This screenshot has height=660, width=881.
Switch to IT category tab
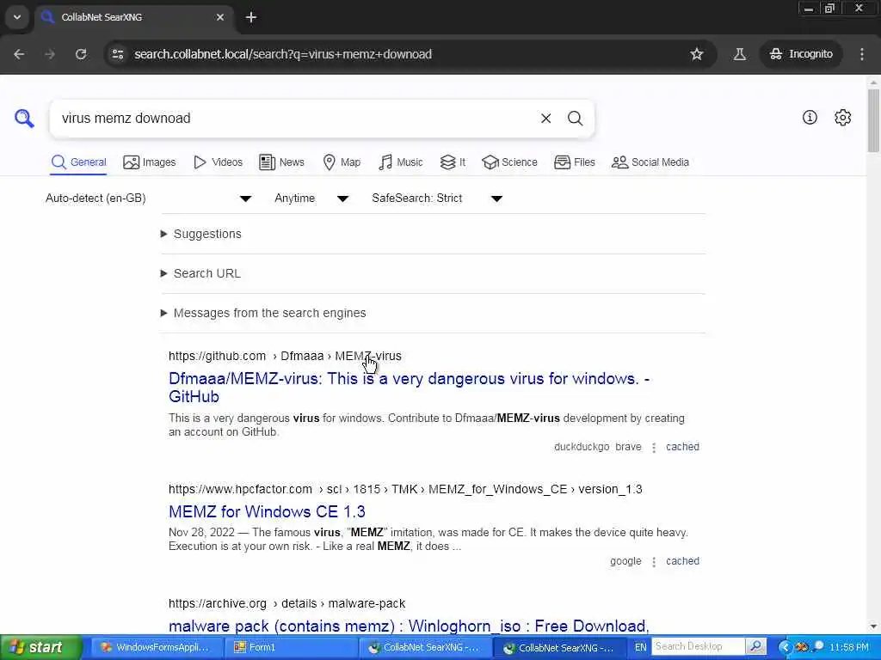tap(453, 162)
